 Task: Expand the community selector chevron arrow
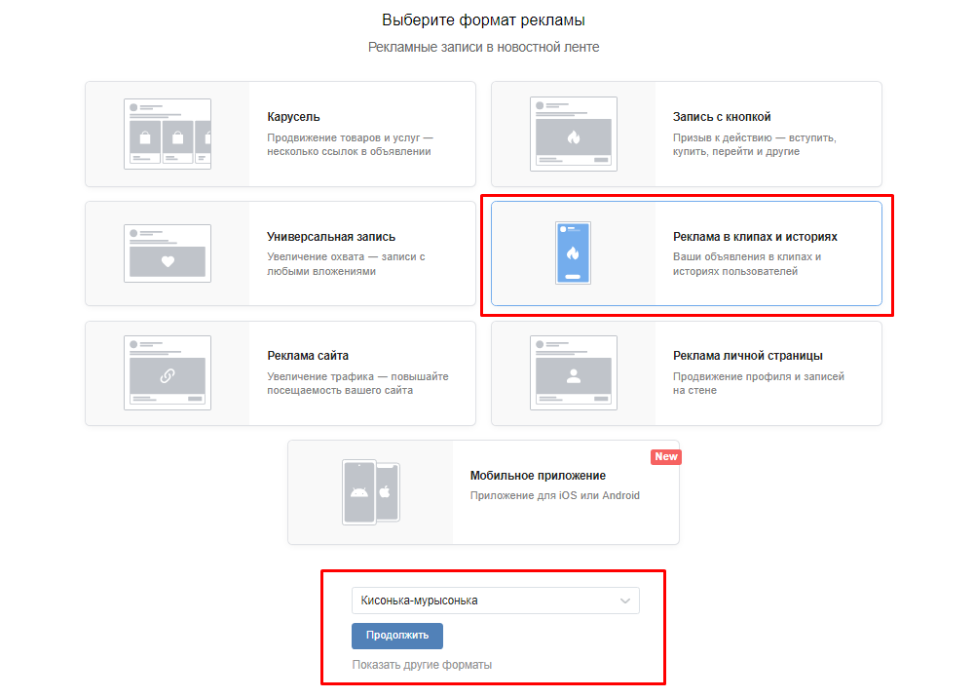tap(625, 601)
